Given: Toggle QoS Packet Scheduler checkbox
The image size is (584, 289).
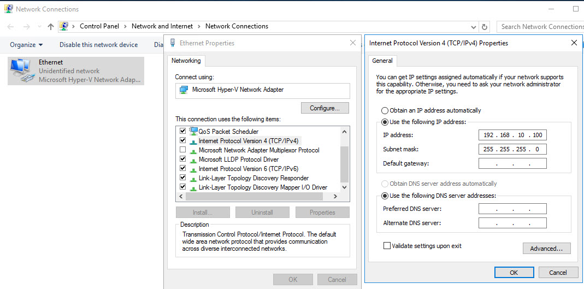Looking at the screenshot, I should click(x=182, y=131).
